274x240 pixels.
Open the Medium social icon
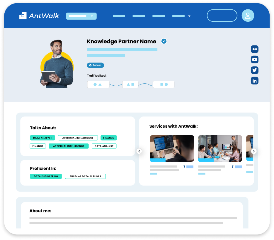pyautogui.click(x=254, y=49)
